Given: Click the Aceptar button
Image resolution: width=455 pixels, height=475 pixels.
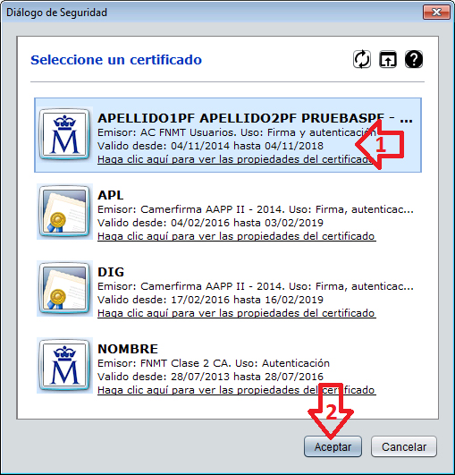Looking at the screenshot, I should pyautogui.click(x=333, y=446).
